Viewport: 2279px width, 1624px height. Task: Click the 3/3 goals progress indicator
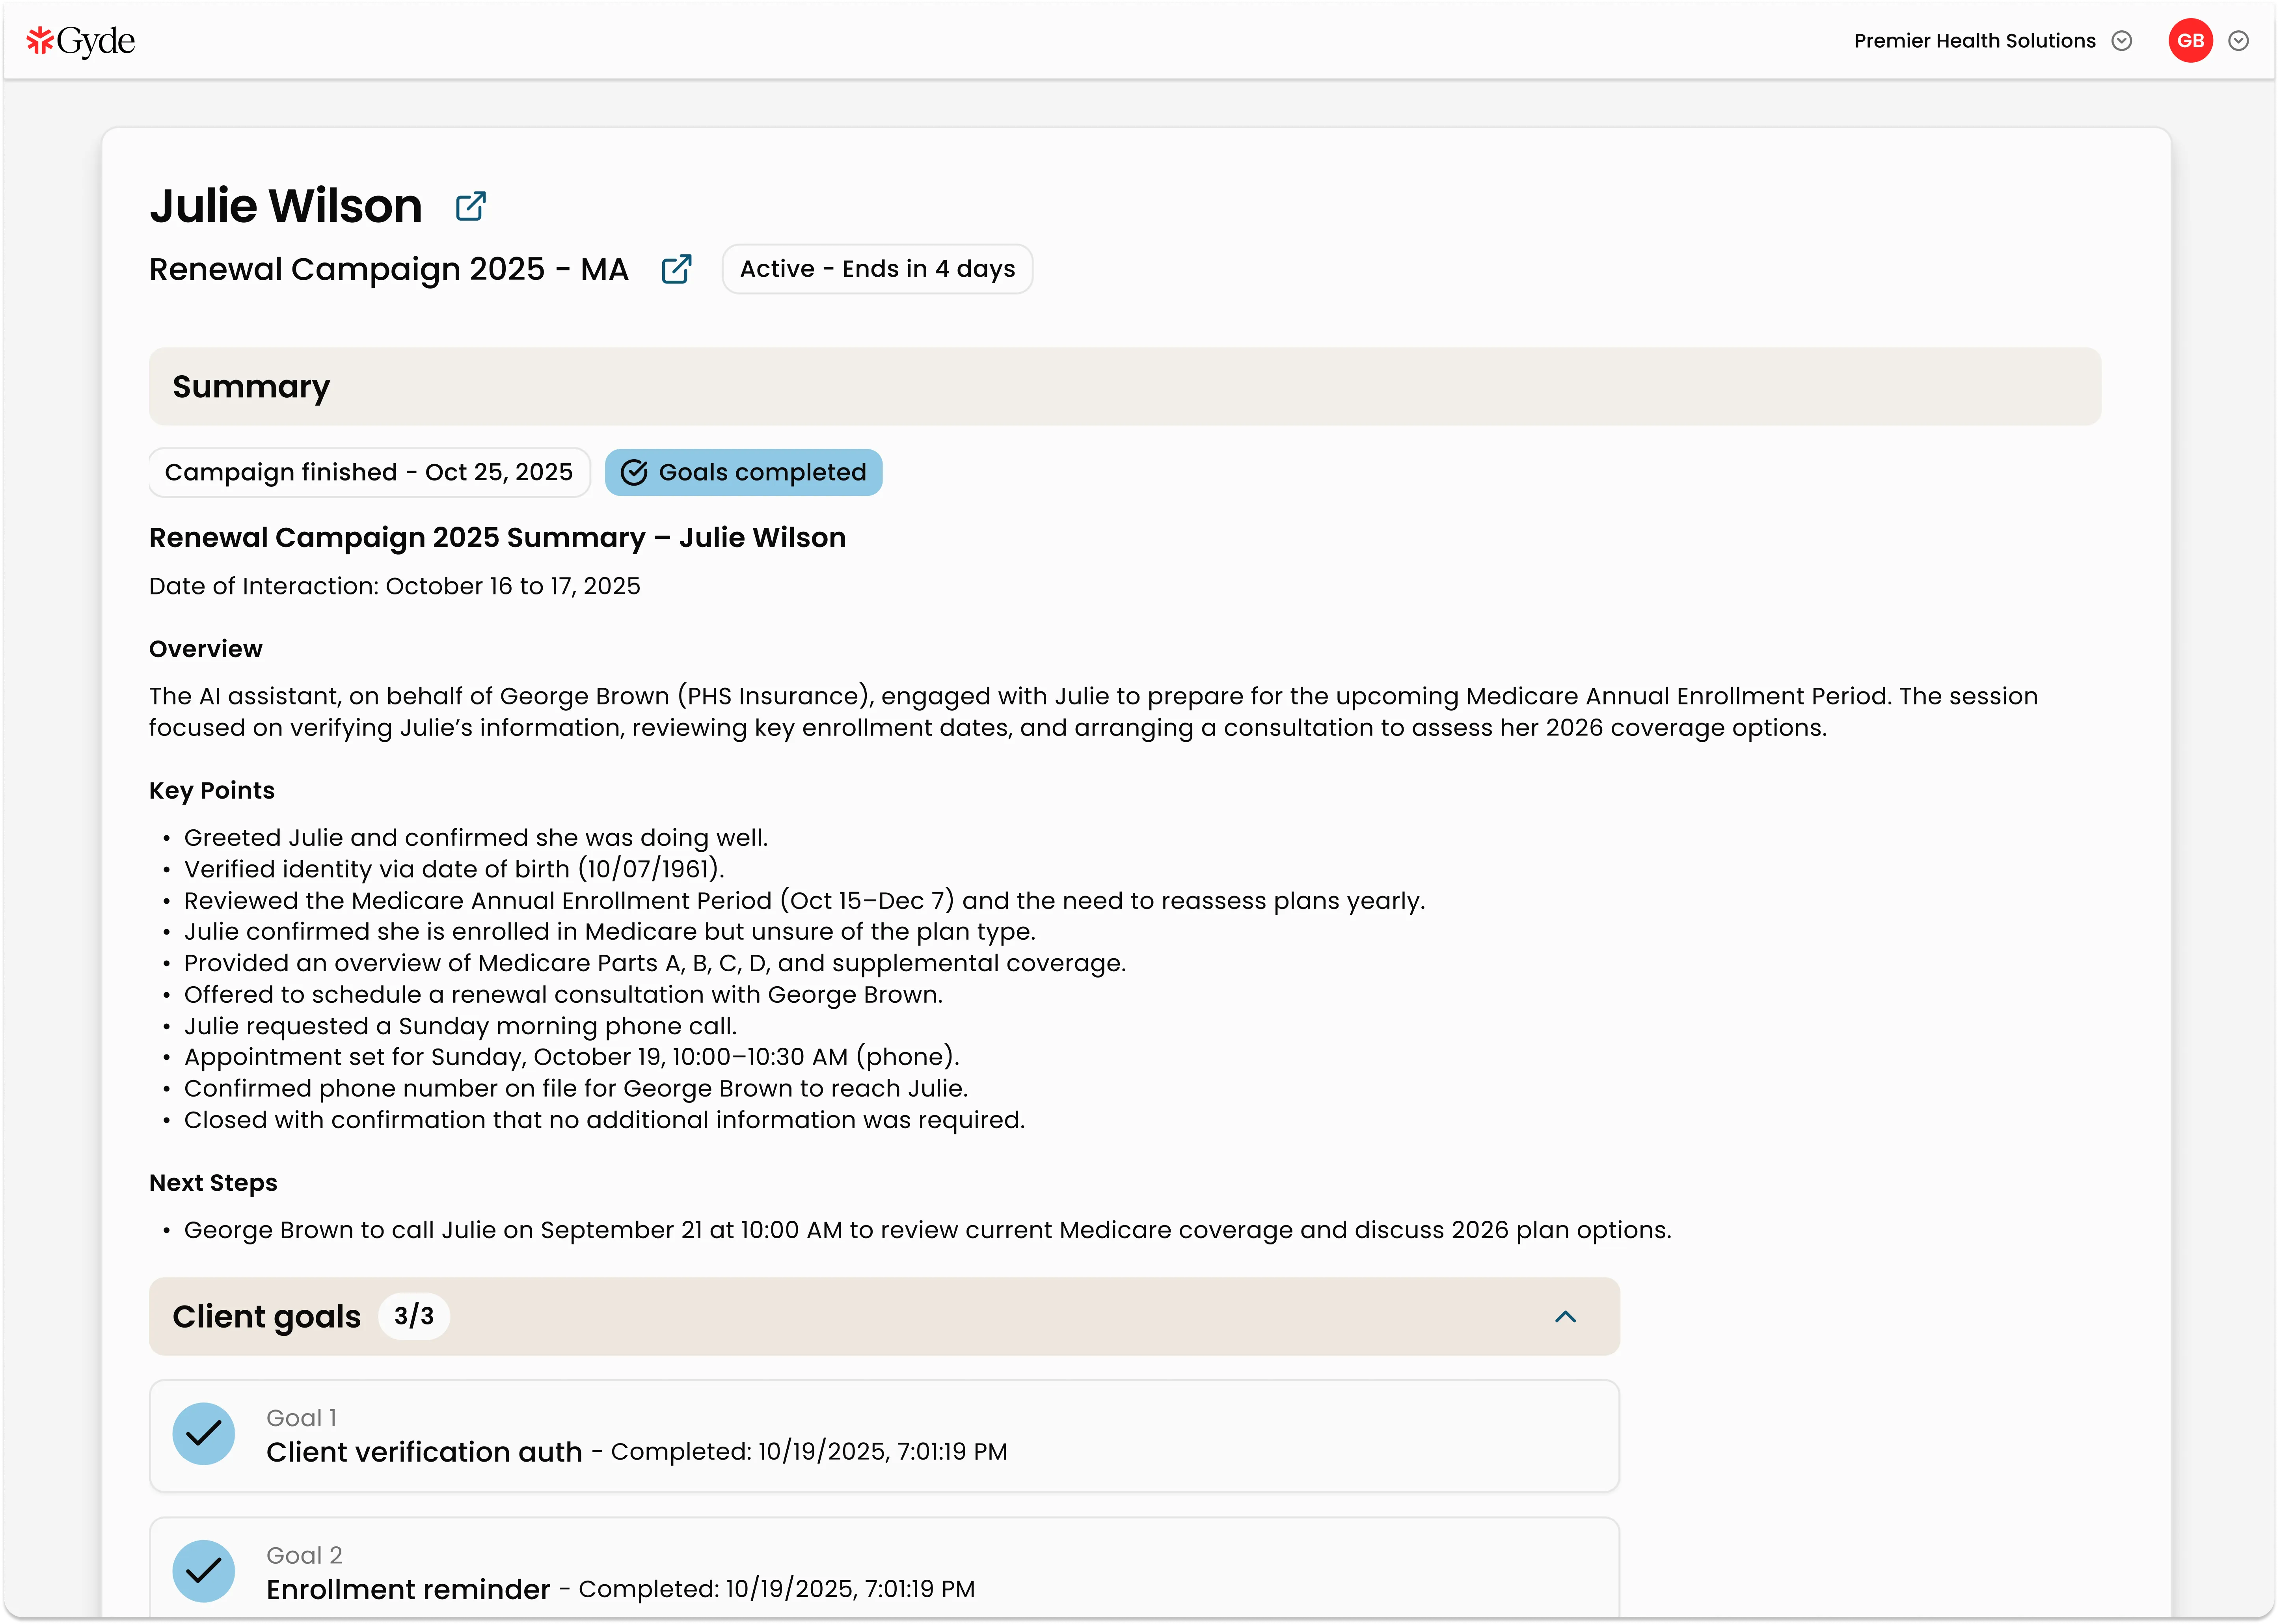pos(414,1316)
